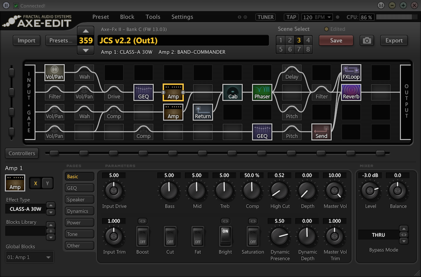Select the Delay block
Viewport: 421px width, 277px height.
(292, 72)
